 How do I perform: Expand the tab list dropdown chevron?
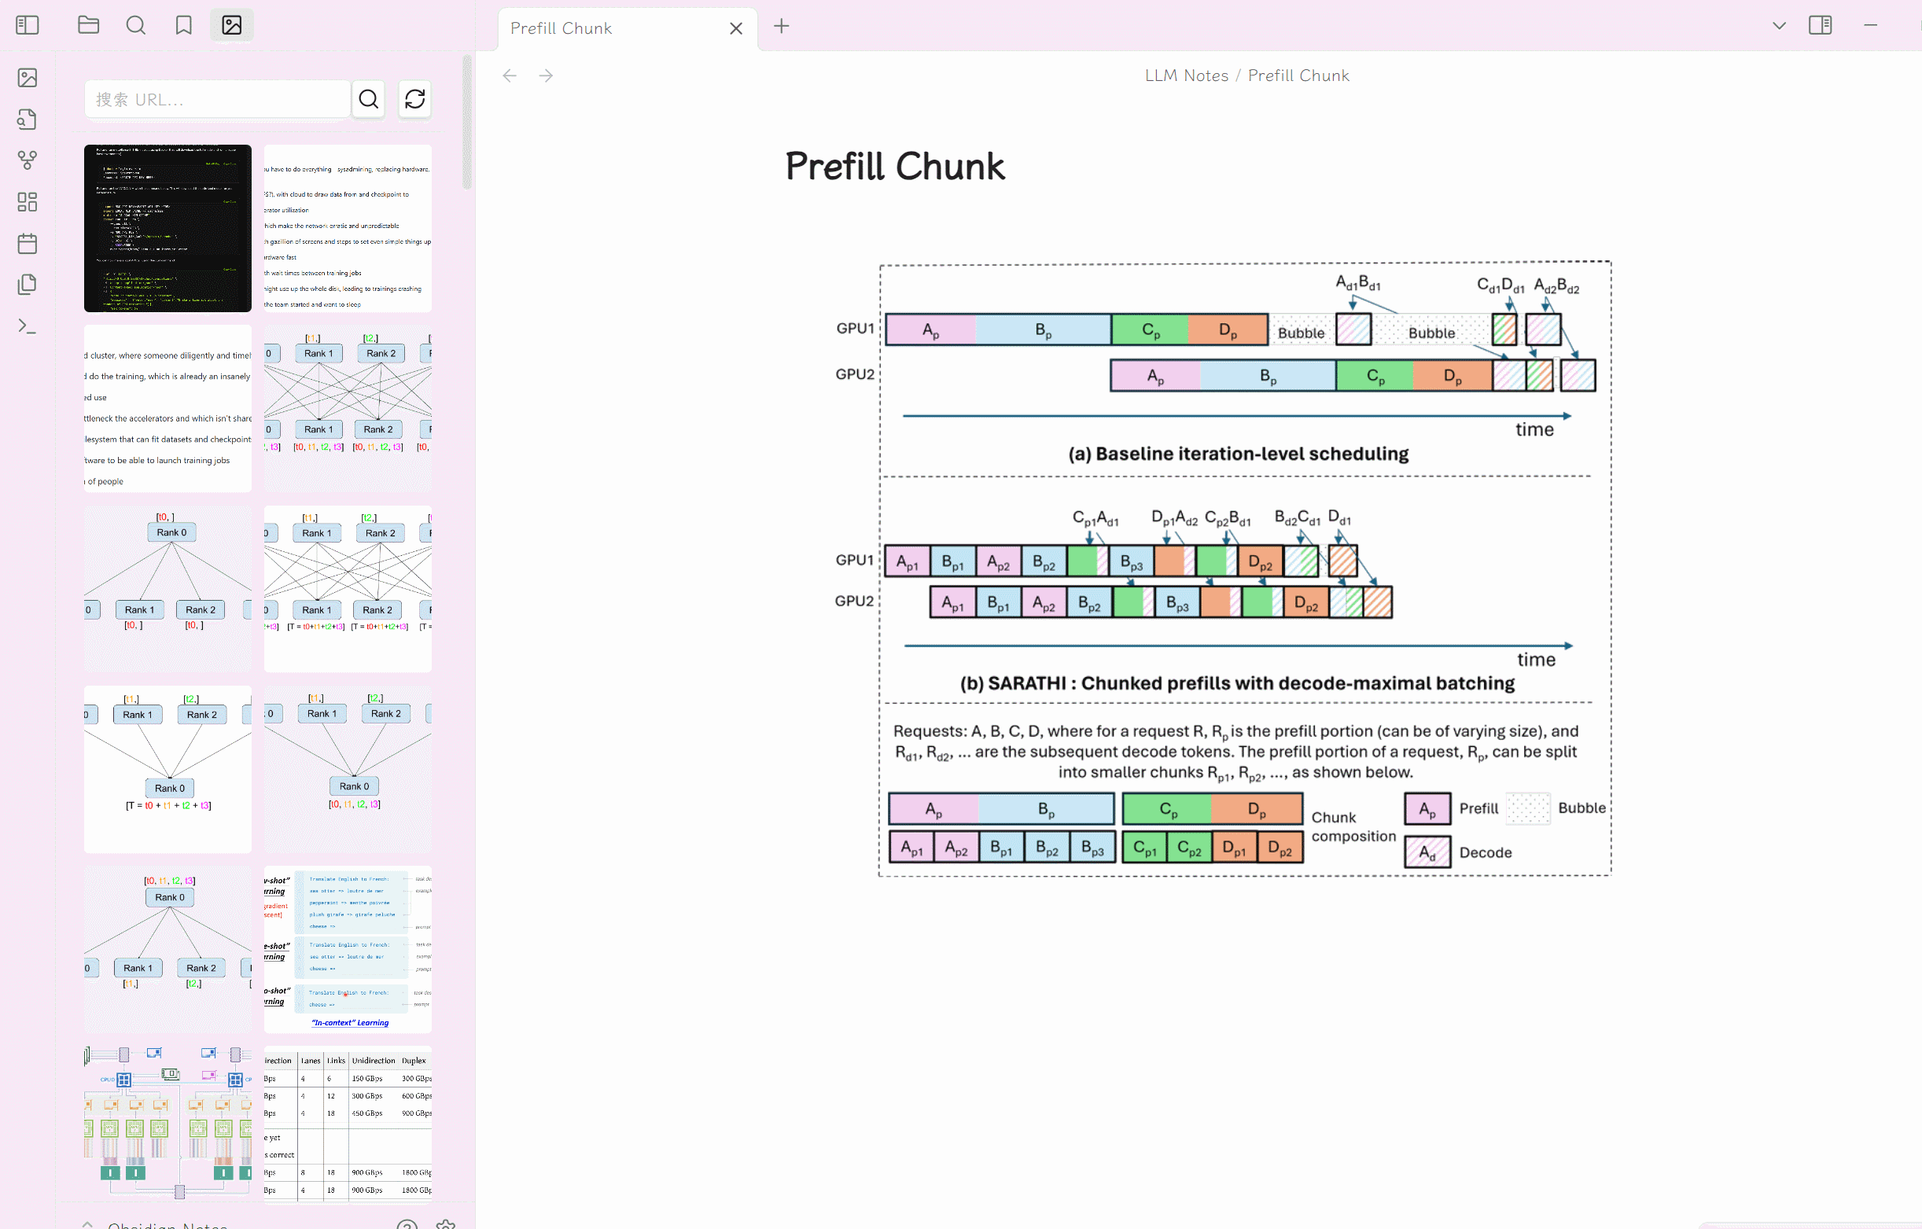1779,25
